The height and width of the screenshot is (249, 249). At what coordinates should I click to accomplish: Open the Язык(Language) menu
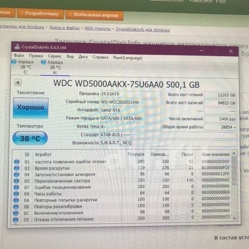click(128, 58)
